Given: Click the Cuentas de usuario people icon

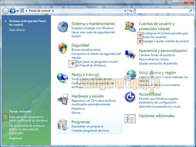Looking at the screenshot, I should pos(130,26).
